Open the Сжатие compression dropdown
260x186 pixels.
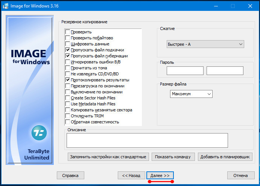click(205, 44)
